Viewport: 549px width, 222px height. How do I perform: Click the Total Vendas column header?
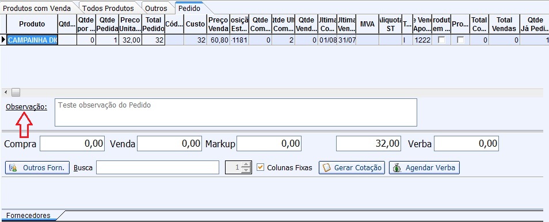click(505, 24)
